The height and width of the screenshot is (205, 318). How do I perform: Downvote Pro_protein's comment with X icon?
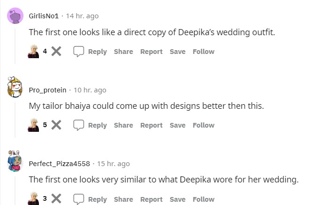(x=56, y=125)
